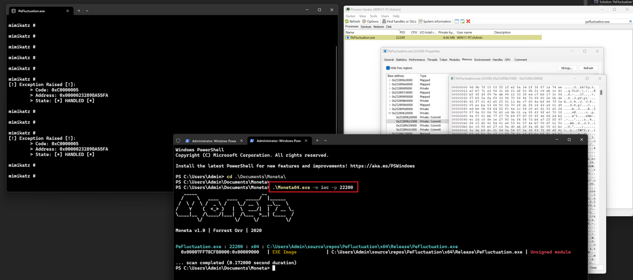Switch to the Services tab

366,26
